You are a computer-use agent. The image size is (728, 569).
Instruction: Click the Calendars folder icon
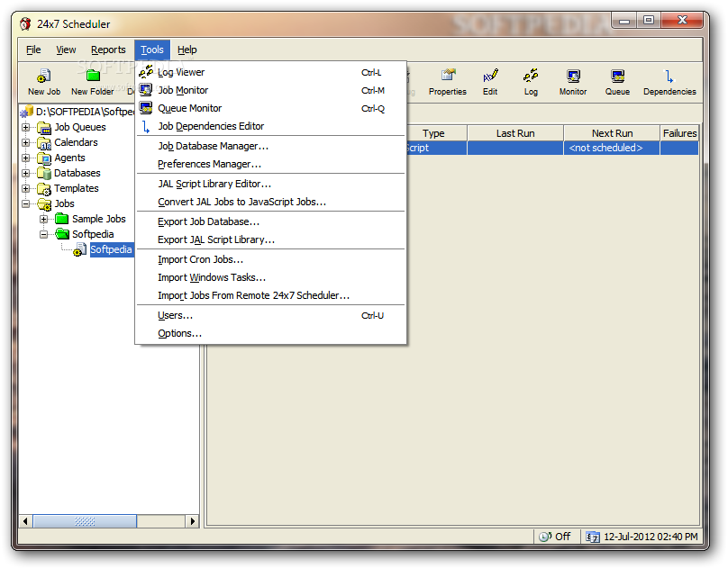[44, 142]
